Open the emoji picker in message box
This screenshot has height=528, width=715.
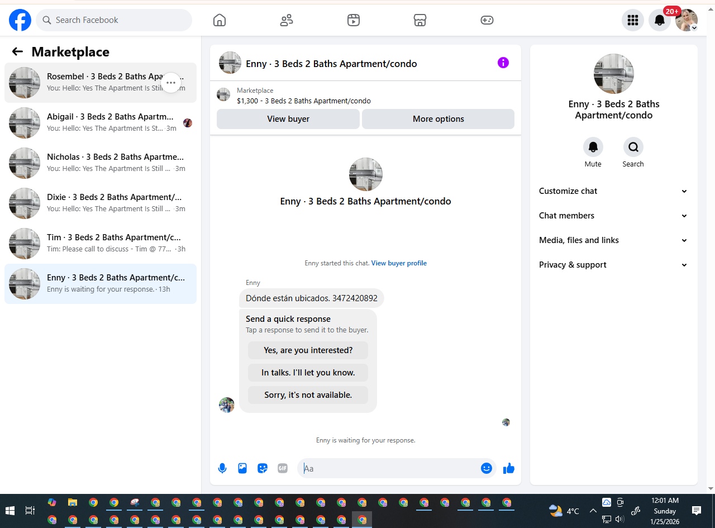point(487,468)
